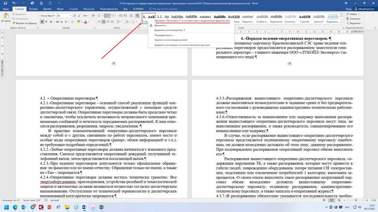Click the Text Effects icon in Font group
Viewport: 378px width, 212px height.
(x=72, y=22)
